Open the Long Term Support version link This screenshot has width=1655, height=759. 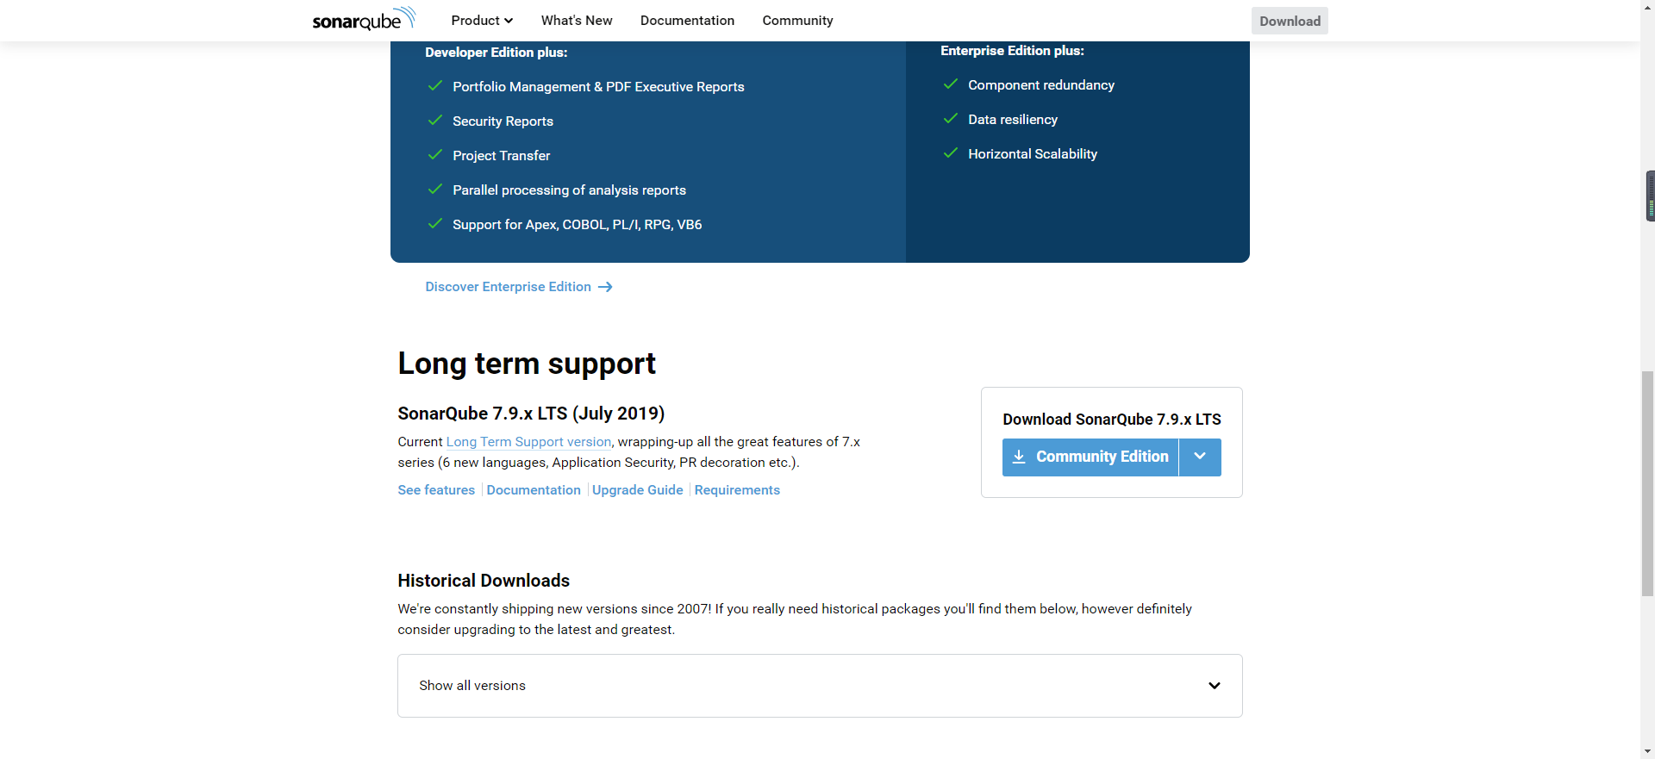point(528,442)
